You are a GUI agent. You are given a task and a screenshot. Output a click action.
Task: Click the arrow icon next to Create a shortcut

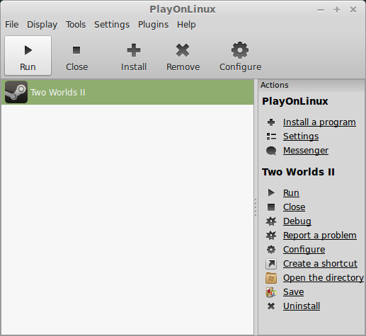[x=271, y=264]
